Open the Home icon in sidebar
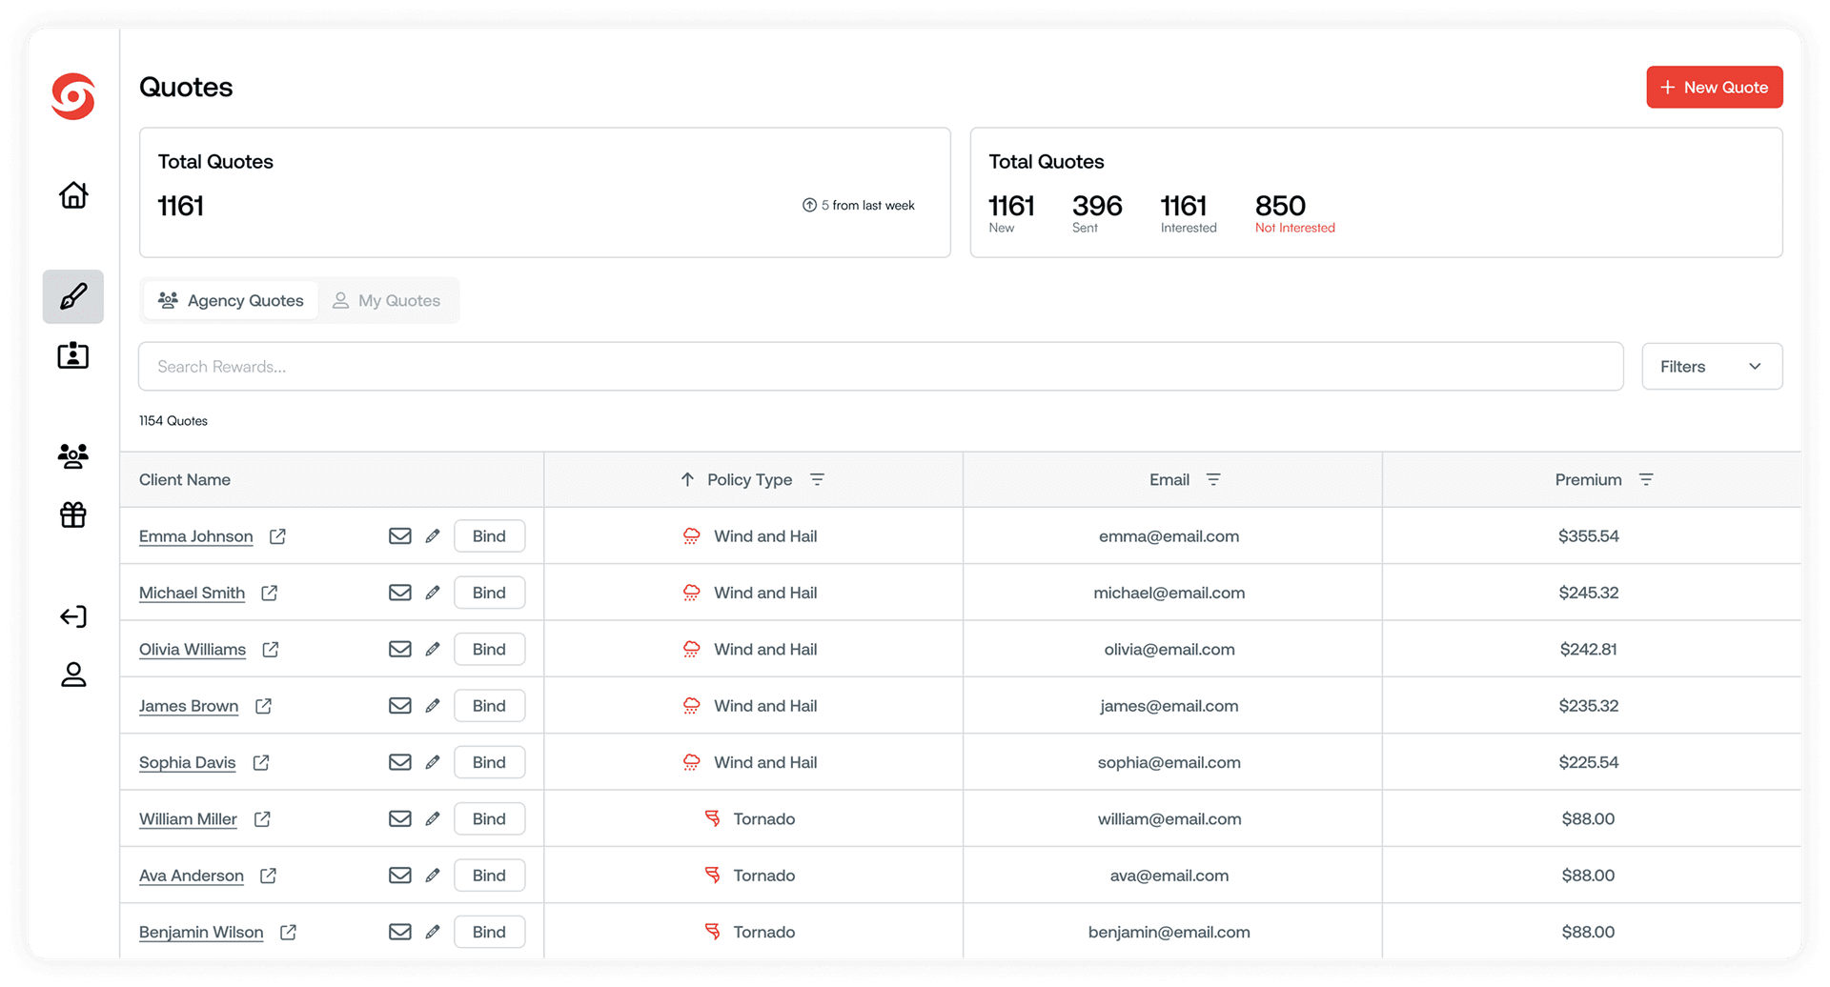The width and height of the screenshot is (1830, 987). [73, 195]
